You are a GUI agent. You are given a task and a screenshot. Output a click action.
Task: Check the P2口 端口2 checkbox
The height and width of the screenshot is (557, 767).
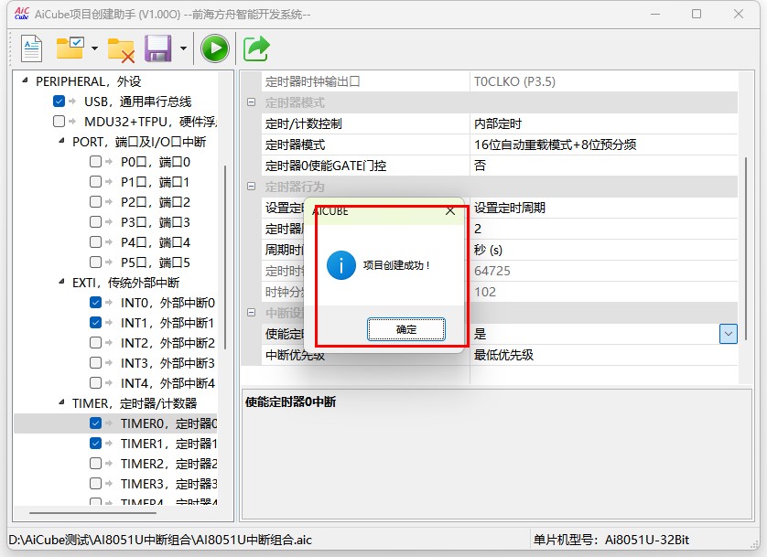coord(95,202)
